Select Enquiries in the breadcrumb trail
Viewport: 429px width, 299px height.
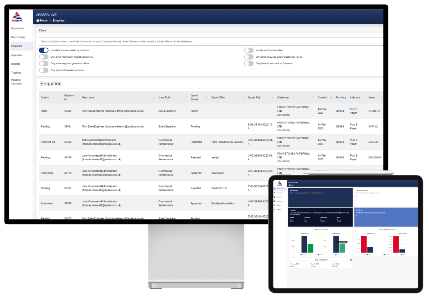(x=59, y=20)
